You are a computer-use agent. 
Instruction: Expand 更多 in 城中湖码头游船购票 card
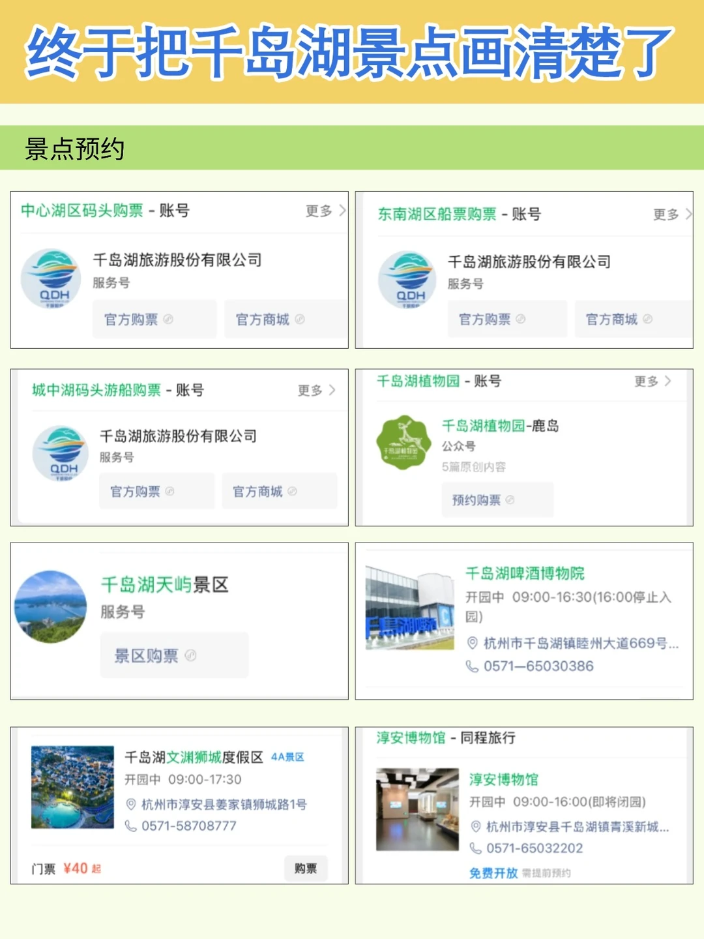click(317, 390)
